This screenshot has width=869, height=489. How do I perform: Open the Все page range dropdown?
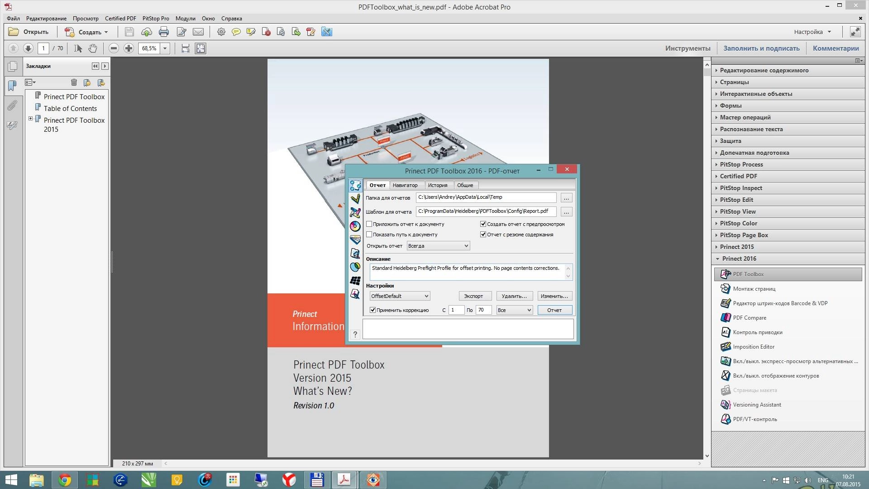click(514, 310)
